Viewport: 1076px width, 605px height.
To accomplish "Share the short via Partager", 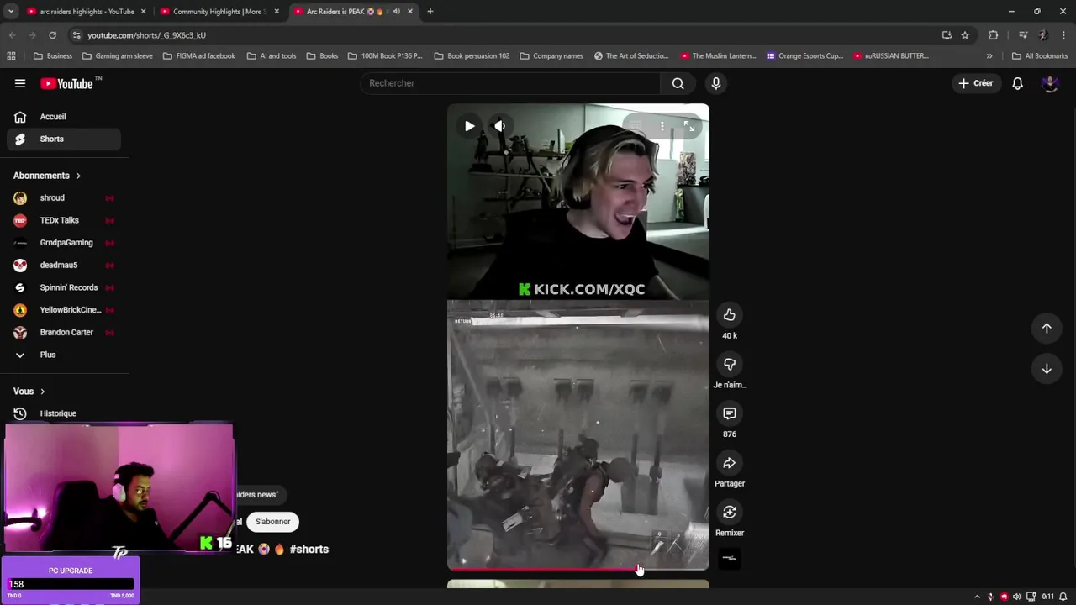I will (x=730, y=463).
